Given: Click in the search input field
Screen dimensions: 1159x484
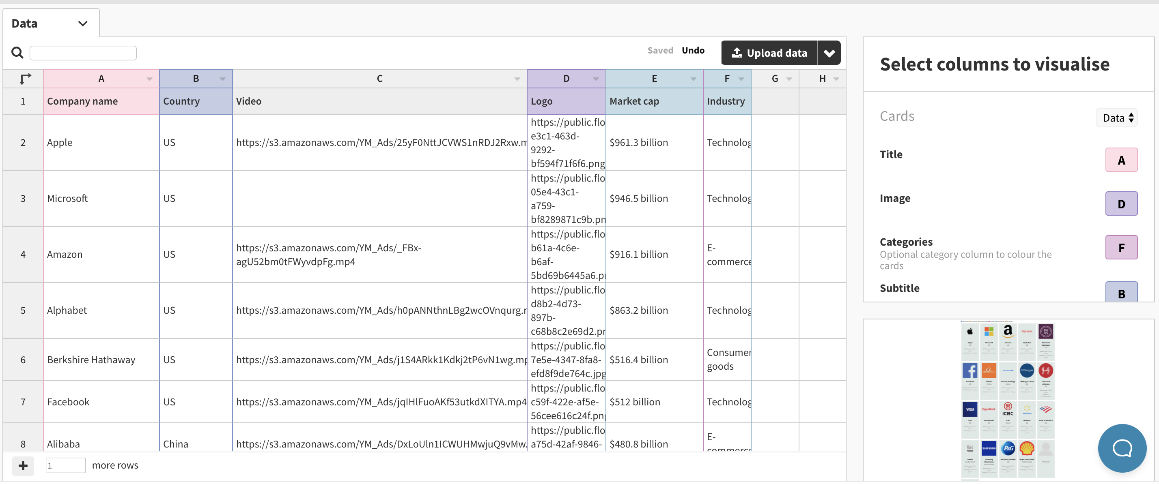Looking at the screenshot, I should click(x=83, y=53).
